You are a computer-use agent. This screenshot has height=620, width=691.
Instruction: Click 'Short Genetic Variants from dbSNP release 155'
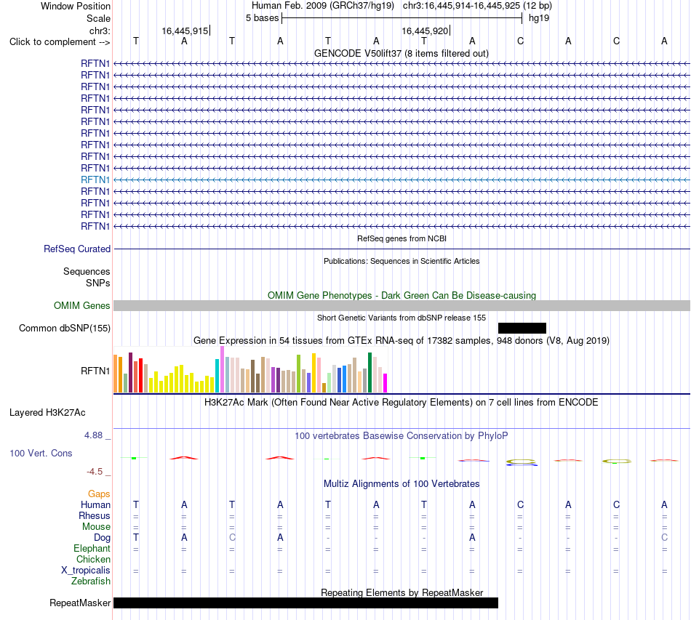[x=402, y=318]
